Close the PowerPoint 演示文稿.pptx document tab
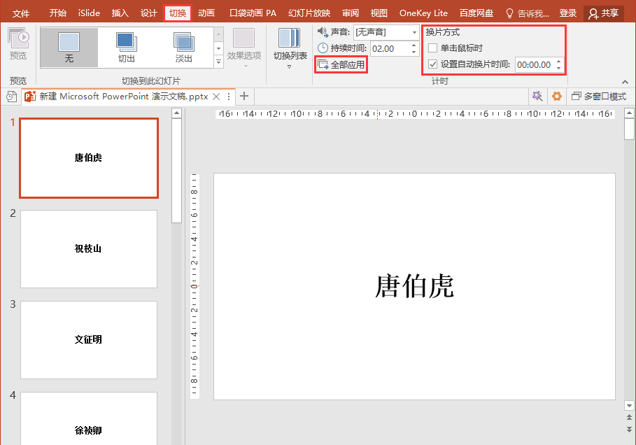 [x=216, y=97]
